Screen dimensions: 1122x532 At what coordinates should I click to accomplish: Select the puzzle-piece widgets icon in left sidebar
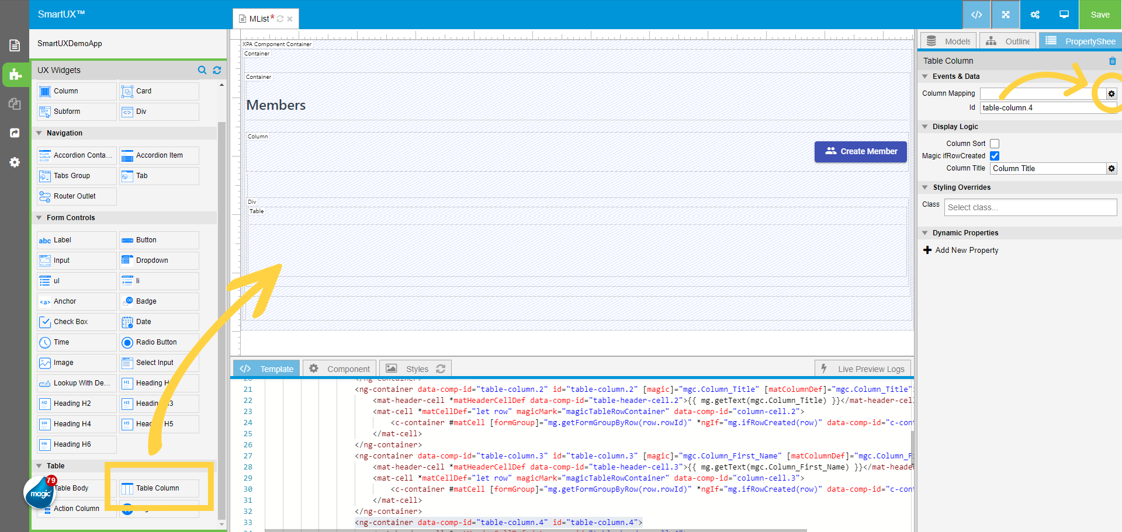coord(14,75)
